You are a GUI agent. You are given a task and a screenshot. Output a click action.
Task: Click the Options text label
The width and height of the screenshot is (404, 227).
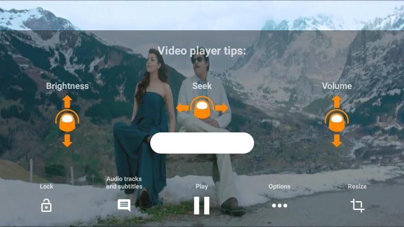(x=279, y=186)
